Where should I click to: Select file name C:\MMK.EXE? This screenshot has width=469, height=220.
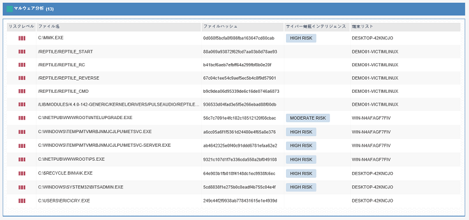51,38
